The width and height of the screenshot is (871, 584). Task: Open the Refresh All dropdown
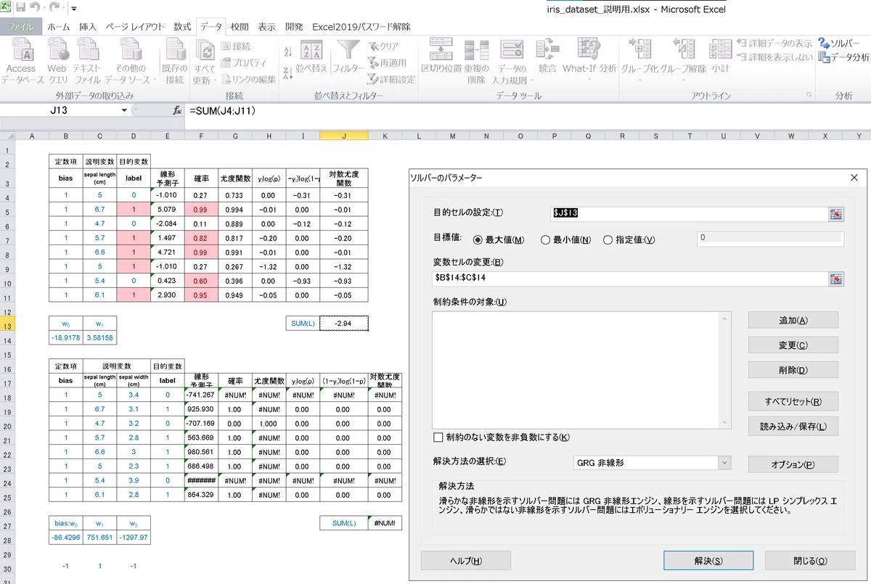[x=205, y=62]
